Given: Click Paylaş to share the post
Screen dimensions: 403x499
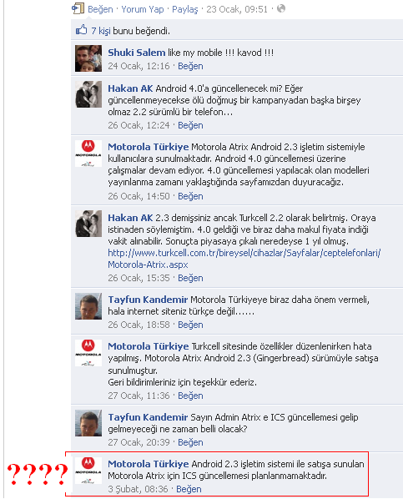Looking at the screenshot, I should 185,9.
